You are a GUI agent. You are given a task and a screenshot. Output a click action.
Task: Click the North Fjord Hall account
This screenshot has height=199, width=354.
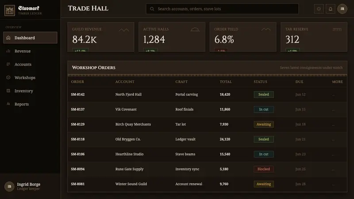(x=128, y=94)
